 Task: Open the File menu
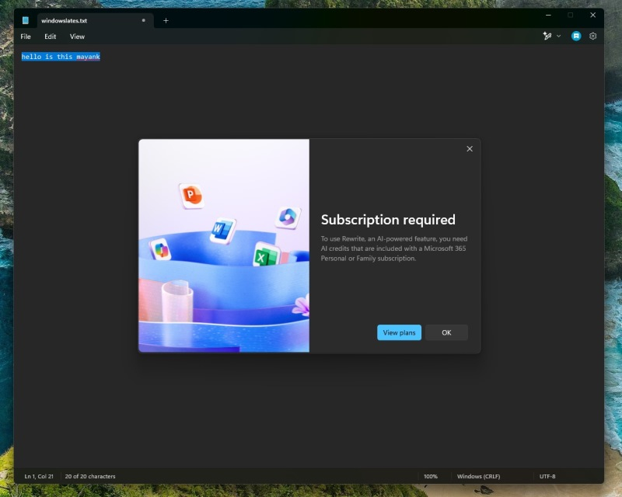point(26,36)
